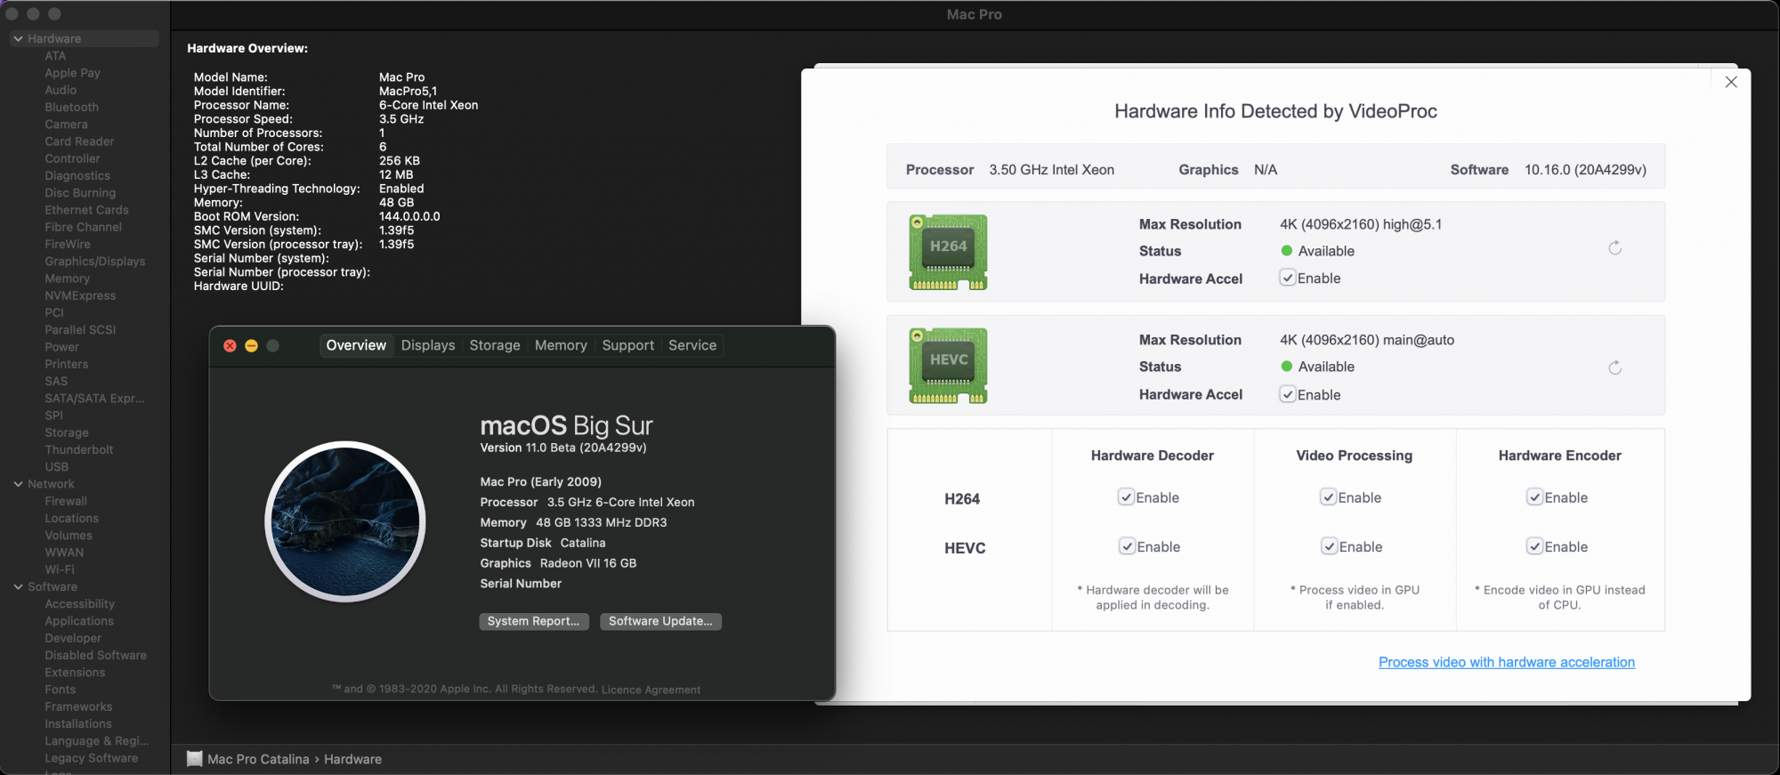Screen dimensions: 1780x775
Task: Select Firewall under Network
Action: pyautogui.click(x=66, y=501)
